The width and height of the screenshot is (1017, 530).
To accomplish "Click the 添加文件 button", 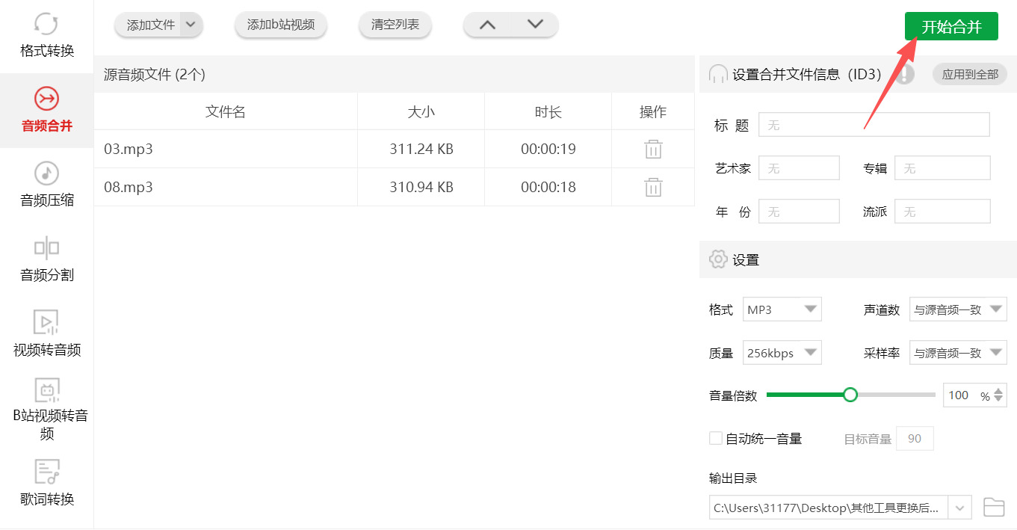I will (x=150, y=25).
